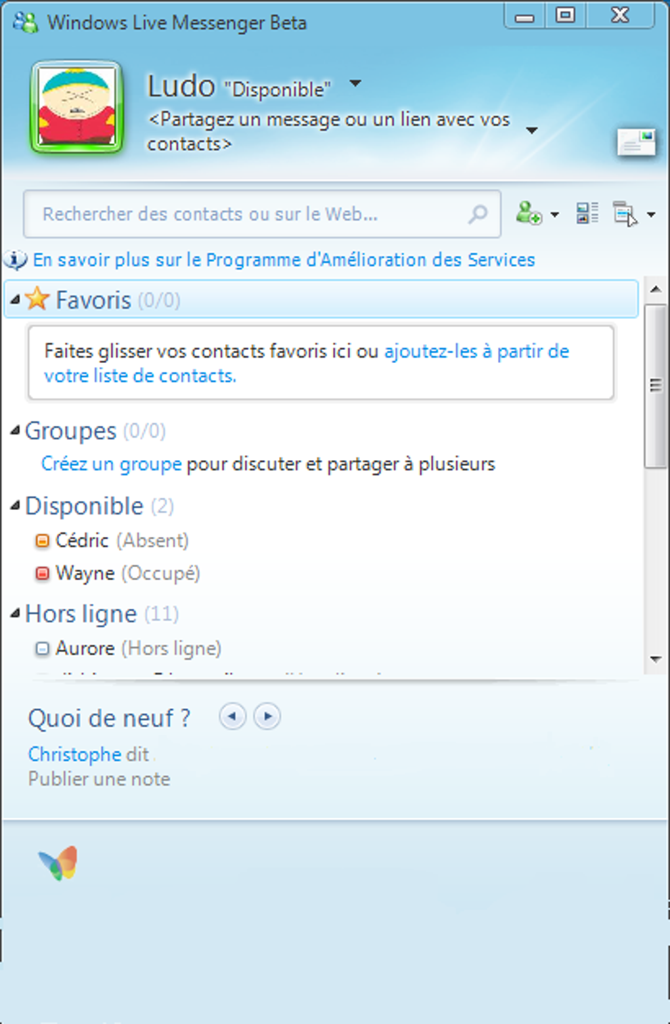
Task: Click the add contact icon
Action: pos(528,213)
